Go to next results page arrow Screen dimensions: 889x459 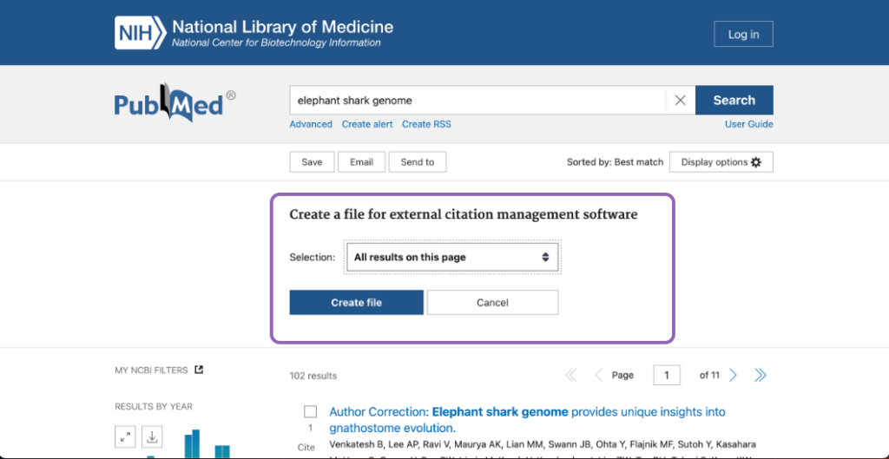pyautogui.click(x=734, y=375)
